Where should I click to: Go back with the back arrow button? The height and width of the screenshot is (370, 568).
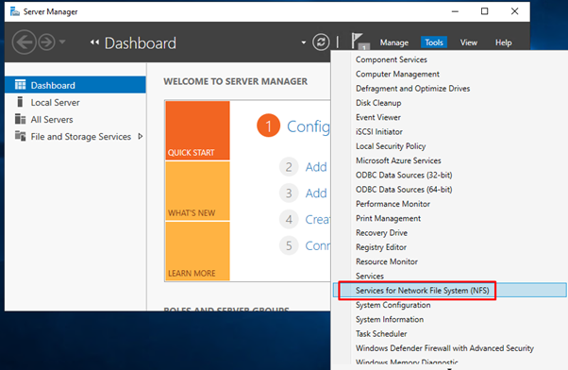25,42
